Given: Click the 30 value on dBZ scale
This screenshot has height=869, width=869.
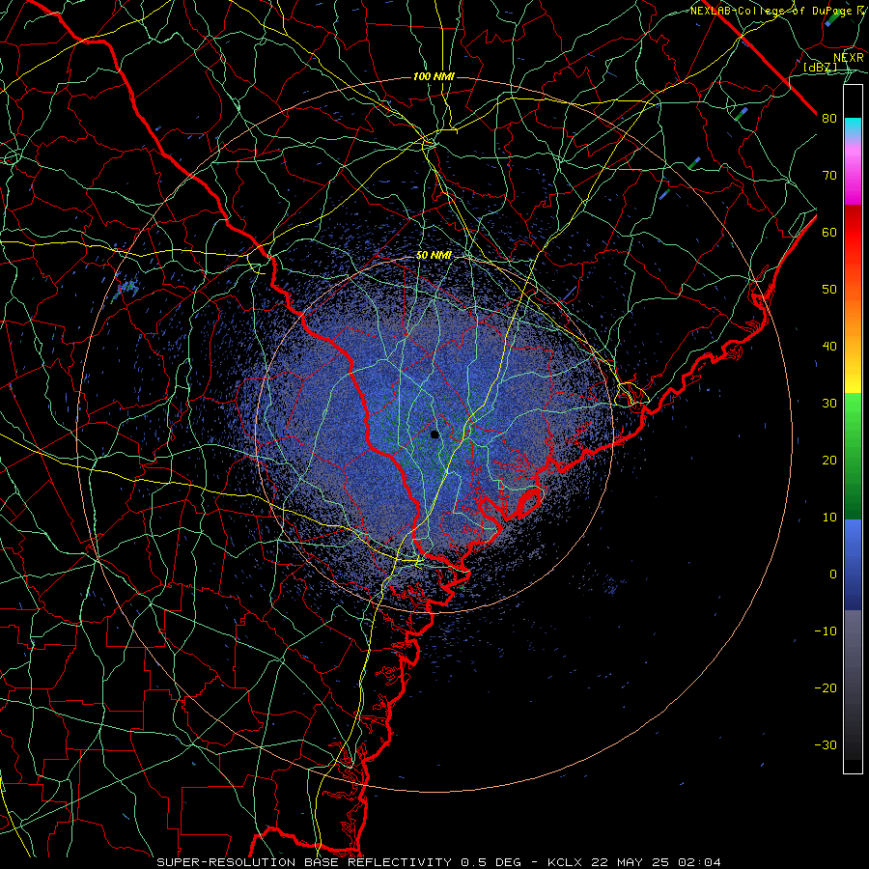Looking at the screenshot, I should coord(829,404).
